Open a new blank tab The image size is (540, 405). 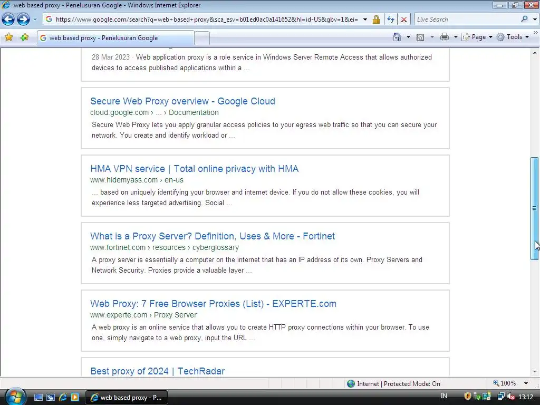202,38
